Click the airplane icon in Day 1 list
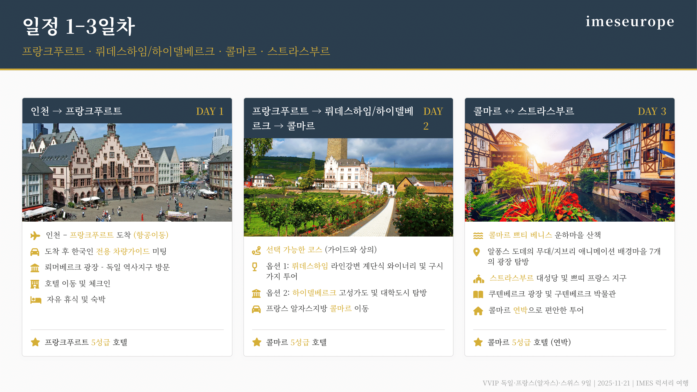The height and width of the screenshot is (392, 697). click(x=35, y=235)
